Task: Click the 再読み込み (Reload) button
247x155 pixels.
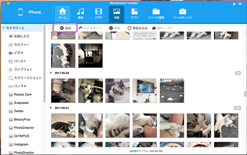Action: coord(137,28)
